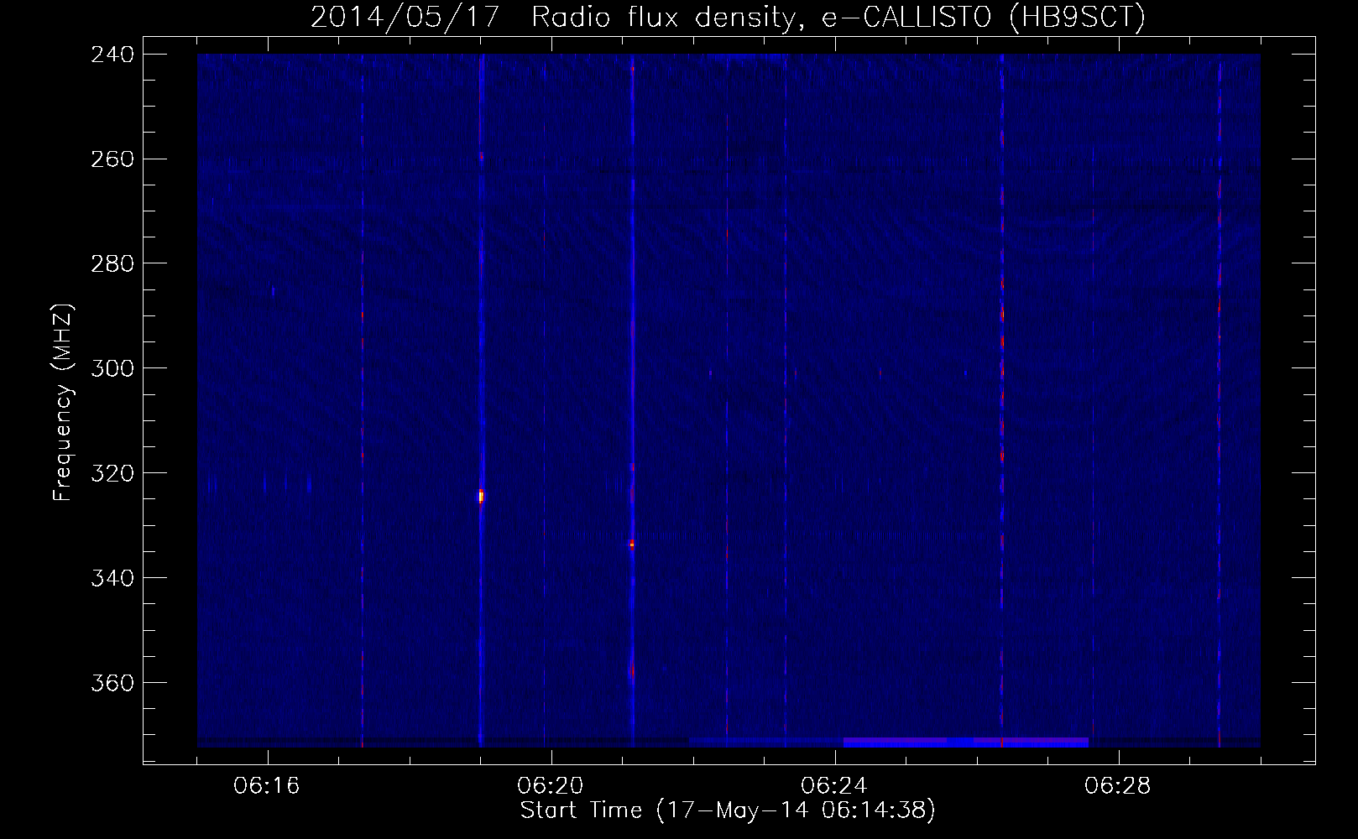Click the 360 frequency tick label
The height and width of the screenshot is (839, 1358).
[112, 684]
